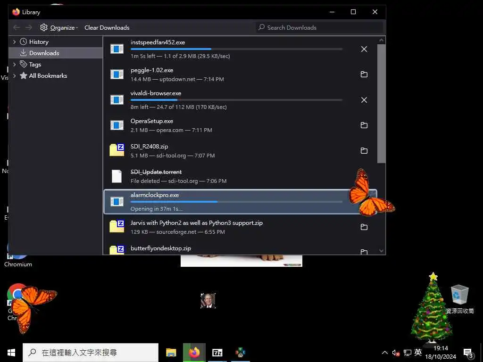Select History in the sidebar
Viewport: 483px width, 362px height.
tap(39, 42)
